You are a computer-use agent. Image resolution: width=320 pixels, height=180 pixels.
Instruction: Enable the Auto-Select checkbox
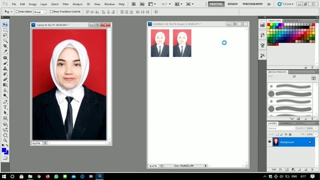17,11
